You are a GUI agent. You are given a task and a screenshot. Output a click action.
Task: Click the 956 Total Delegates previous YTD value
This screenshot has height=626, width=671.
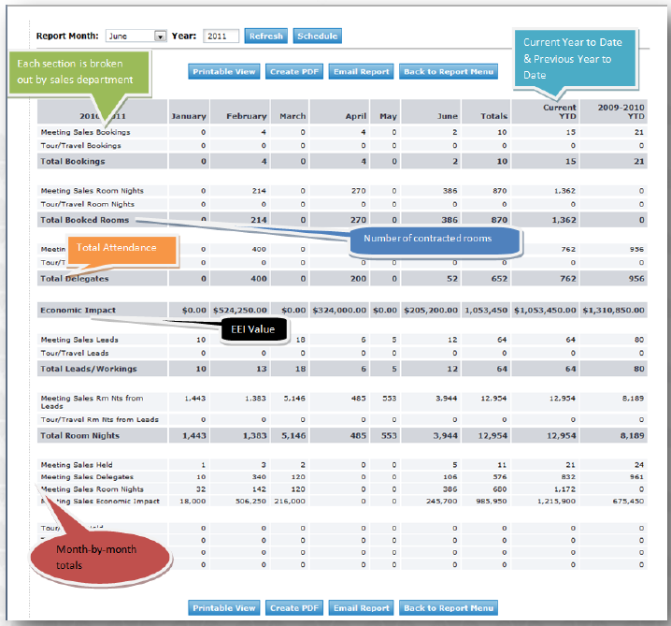(x=636, y=279)
